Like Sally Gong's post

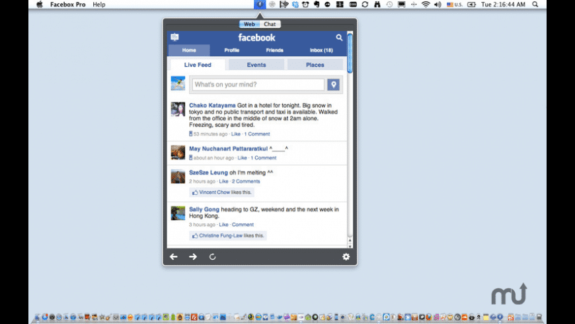click(223, 225)
